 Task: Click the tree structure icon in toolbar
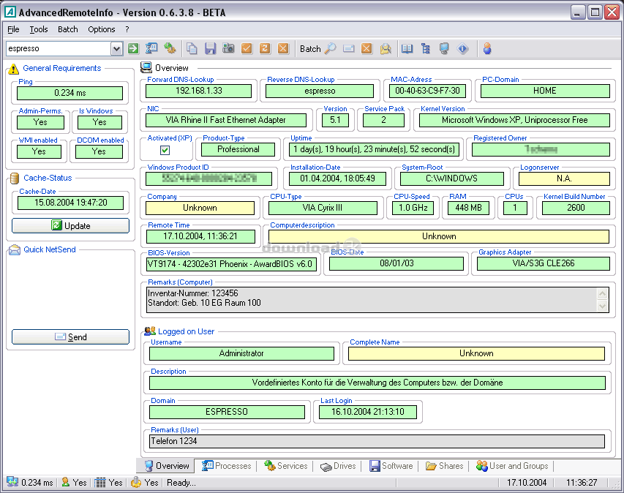pyautogui.click(x=426, y=48)
